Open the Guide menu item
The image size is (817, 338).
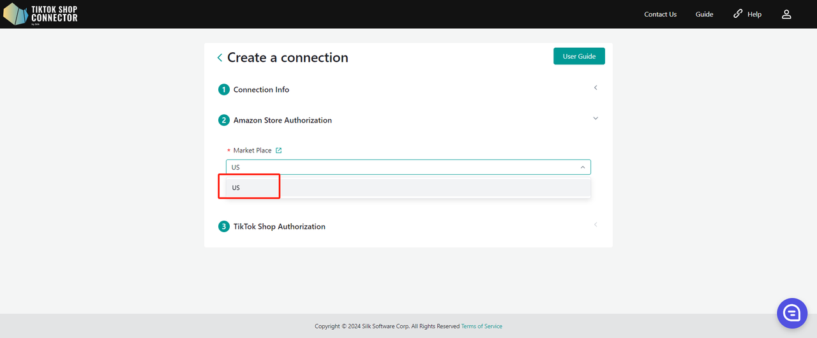point(704,14)
